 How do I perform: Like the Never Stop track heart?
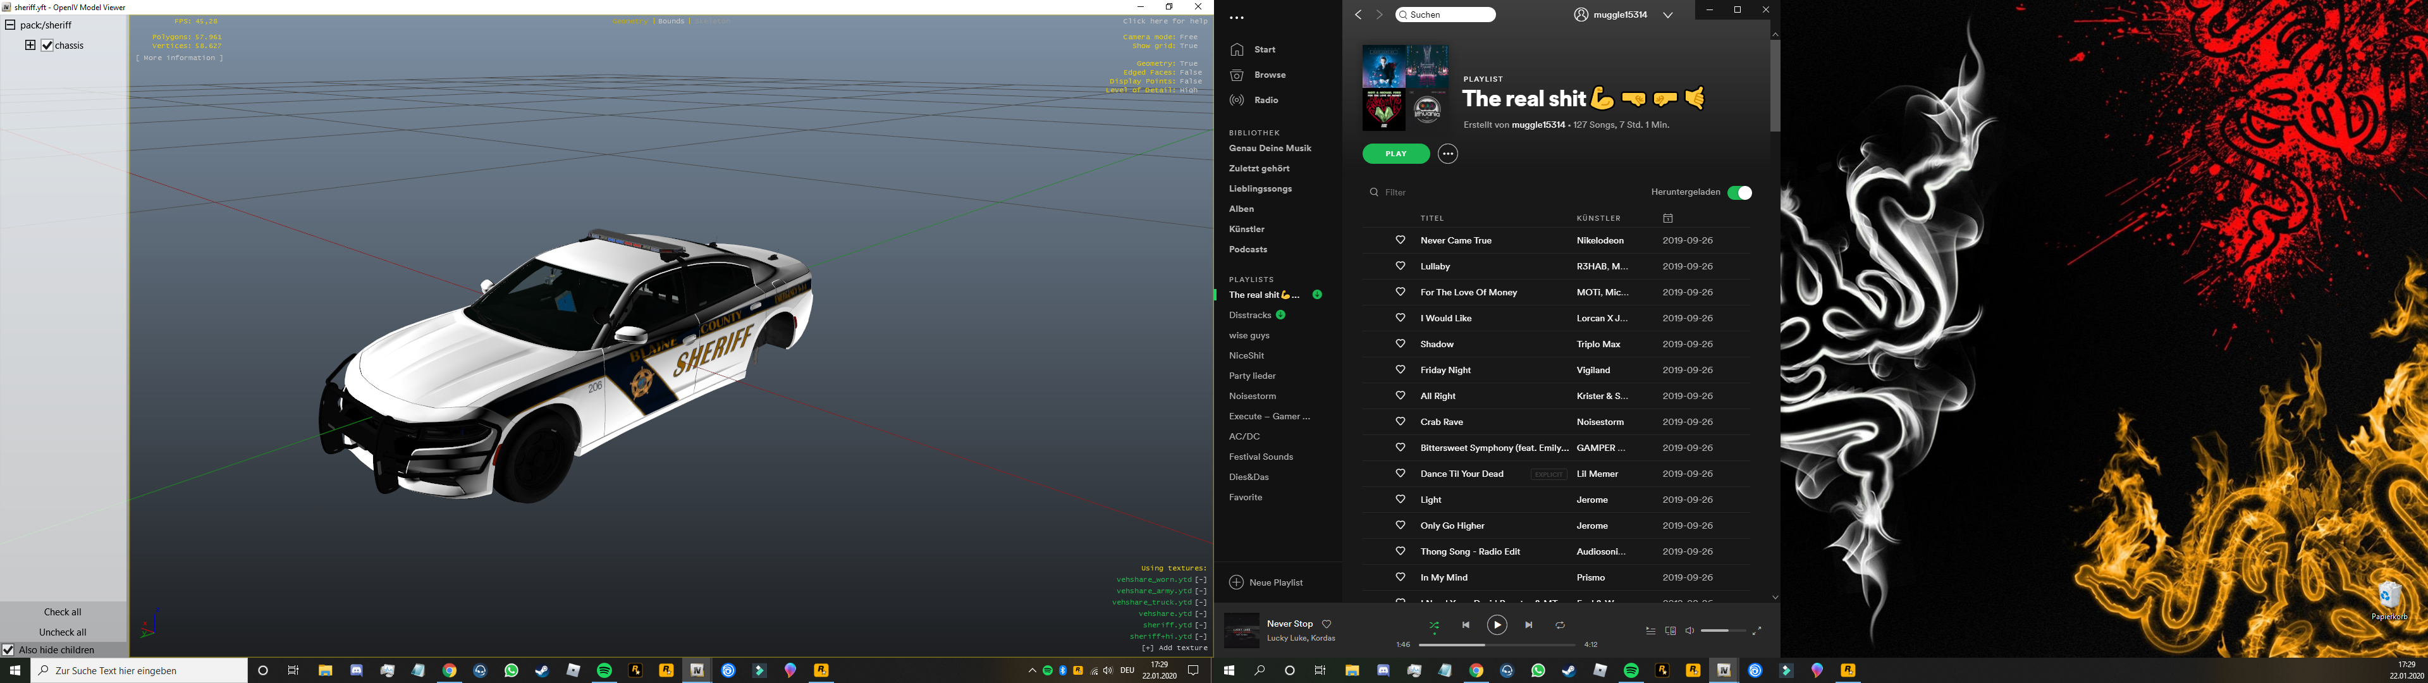1327,624
